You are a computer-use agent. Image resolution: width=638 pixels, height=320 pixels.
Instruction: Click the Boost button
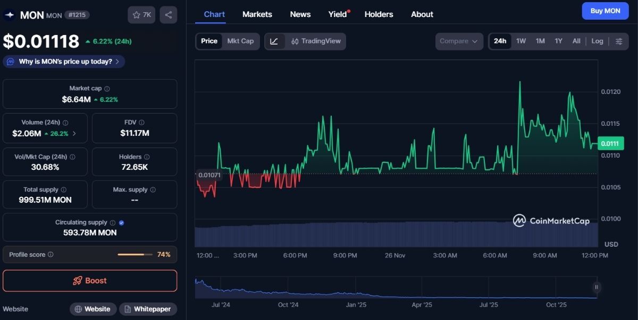(90, 281)
